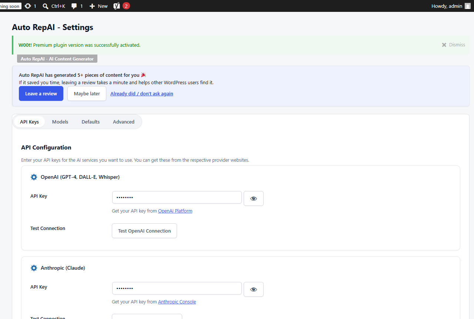Focus the Anthropic API Key input field
The width and height of the screenshot is (474, 319).
(177, 288)
